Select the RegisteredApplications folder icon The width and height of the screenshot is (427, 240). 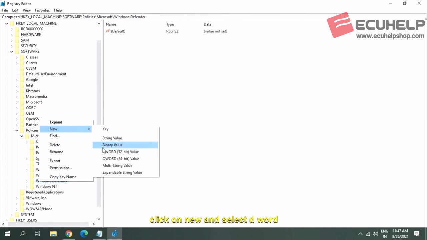pos(22,192)
